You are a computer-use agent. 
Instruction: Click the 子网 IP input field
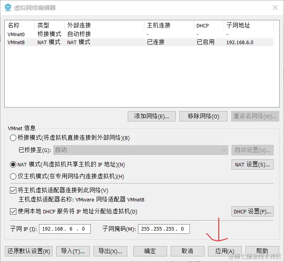coord(65,229)
